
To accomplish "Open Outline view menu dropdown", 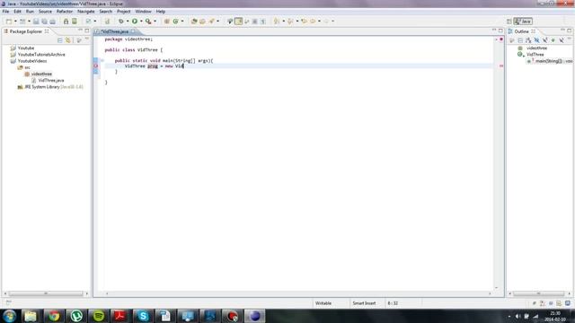I will 569,39.
